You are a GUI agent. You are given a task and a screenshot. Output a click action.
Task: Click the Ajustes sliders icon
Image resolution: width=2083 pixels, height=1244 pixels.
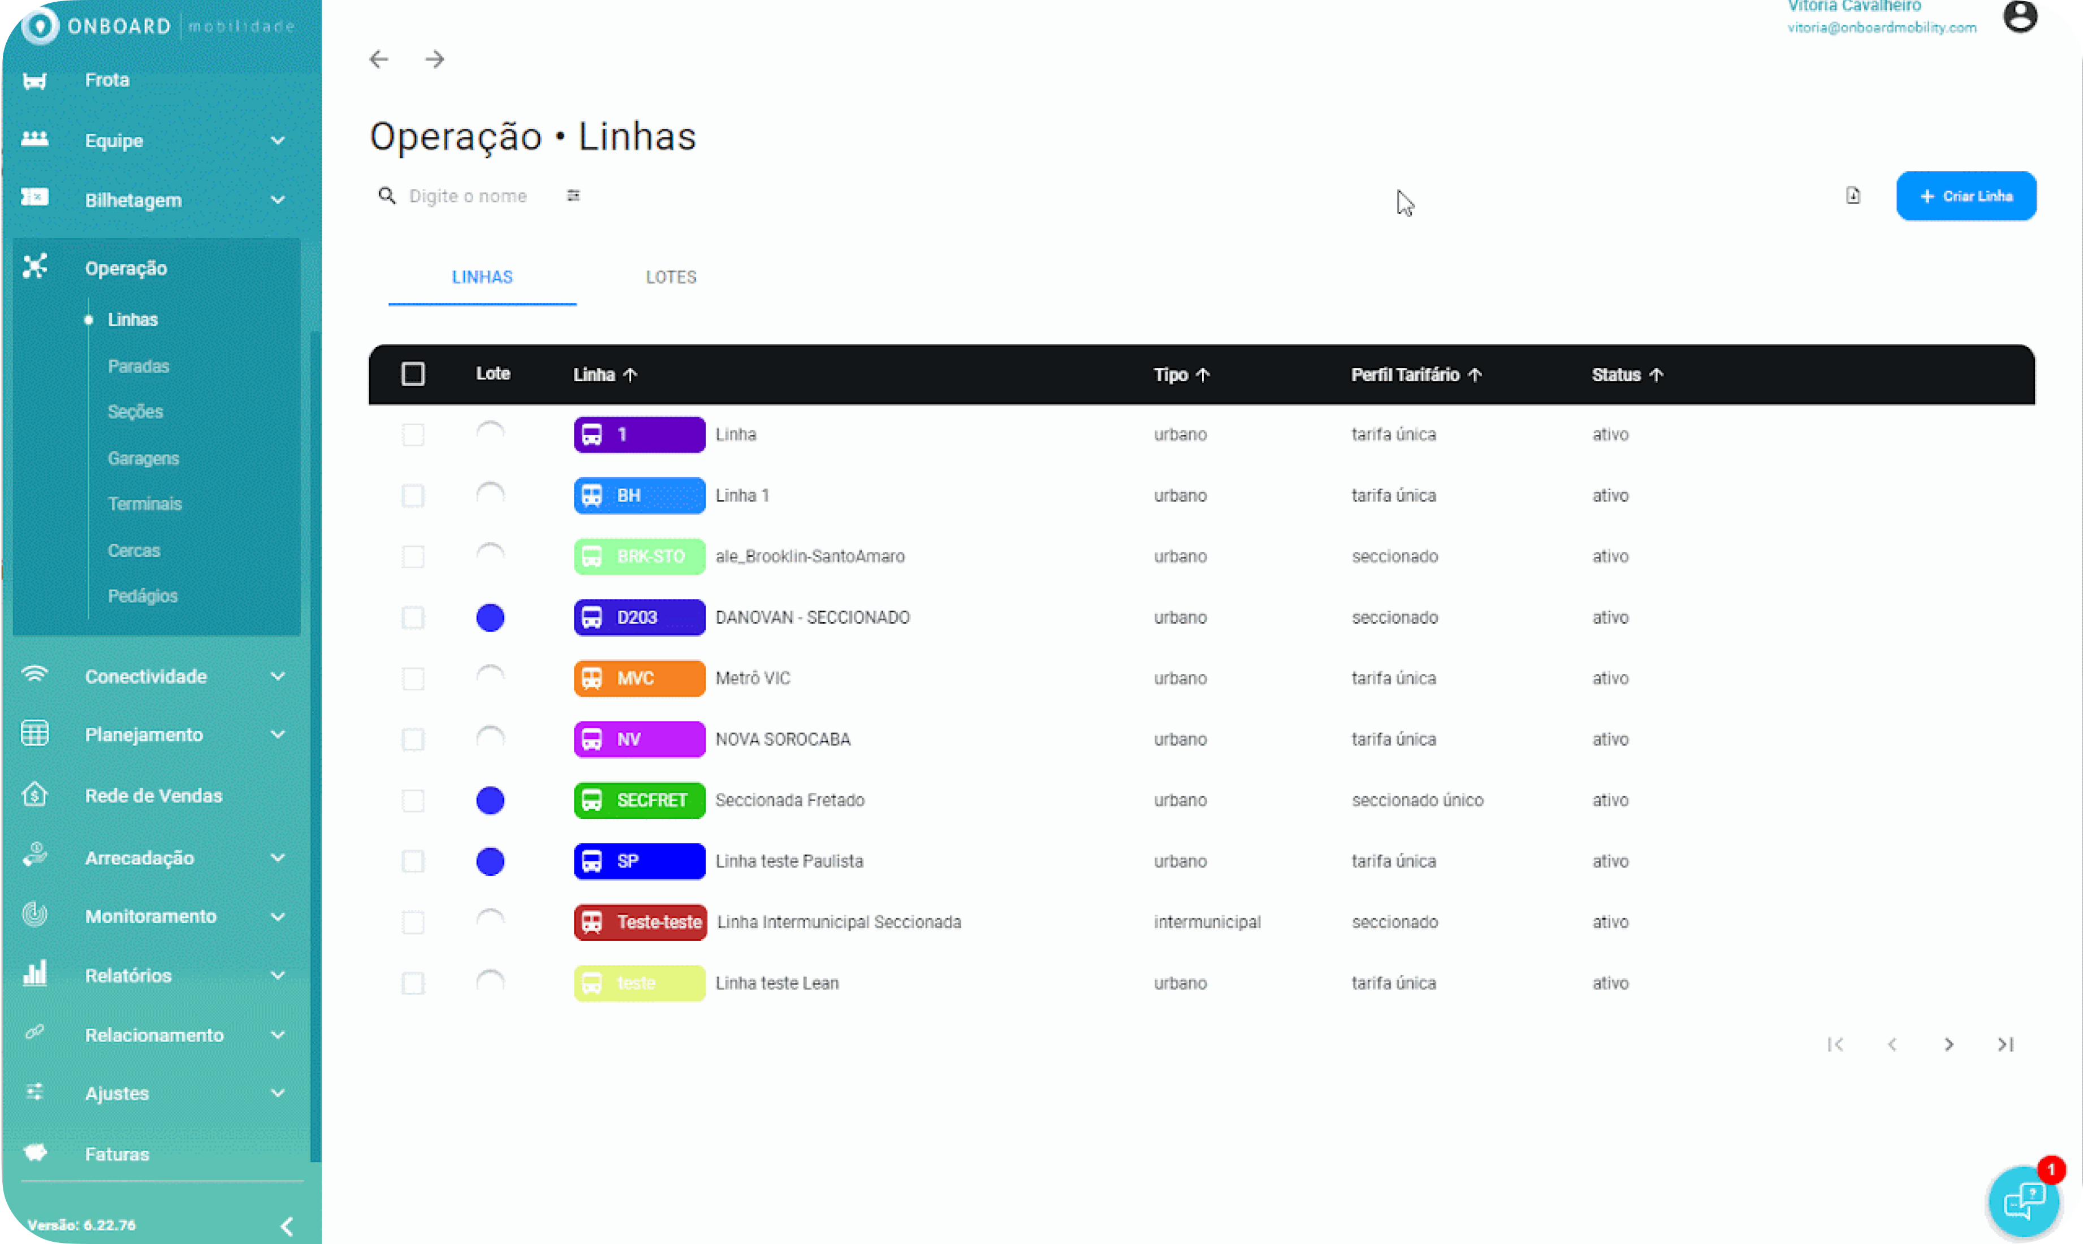coord(34,1092)
